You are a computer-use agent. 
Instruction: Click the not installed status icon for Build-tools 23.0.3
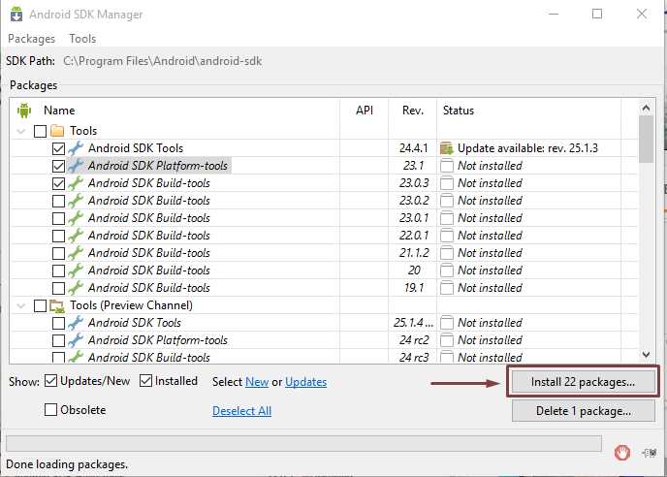447,183
